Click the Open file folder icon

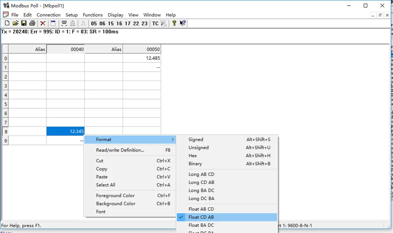coord(15,24)
